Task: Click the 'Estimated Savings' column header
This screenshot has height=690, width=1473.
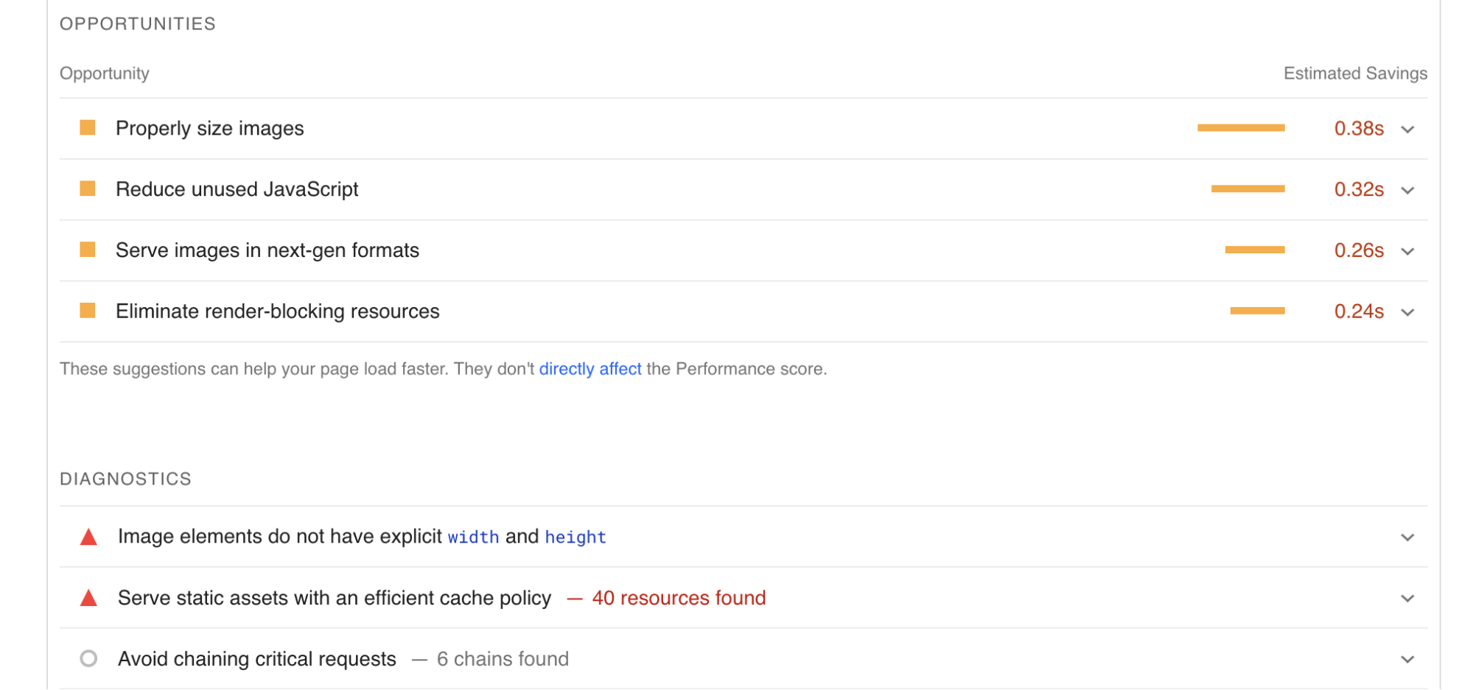Action: [1355, 74]
